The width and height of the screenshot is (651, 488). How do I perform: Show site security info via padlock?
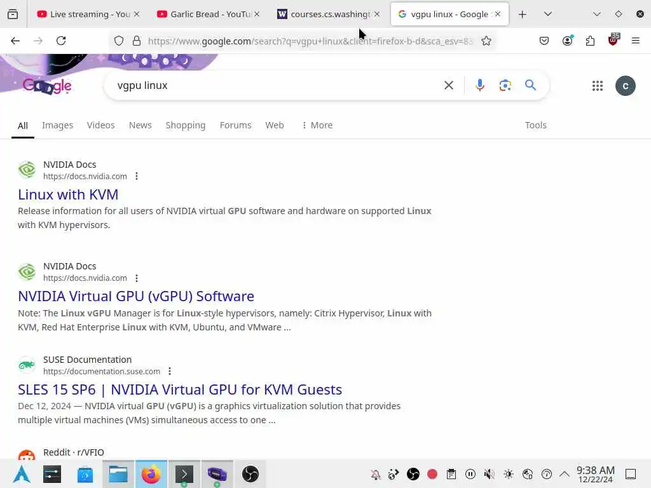(x=137, y=41)
